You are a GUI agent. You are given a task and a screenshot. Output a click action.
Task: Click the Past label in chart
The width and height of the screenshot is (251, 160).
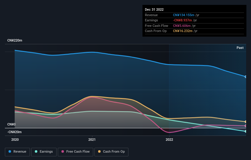point(240,48)
